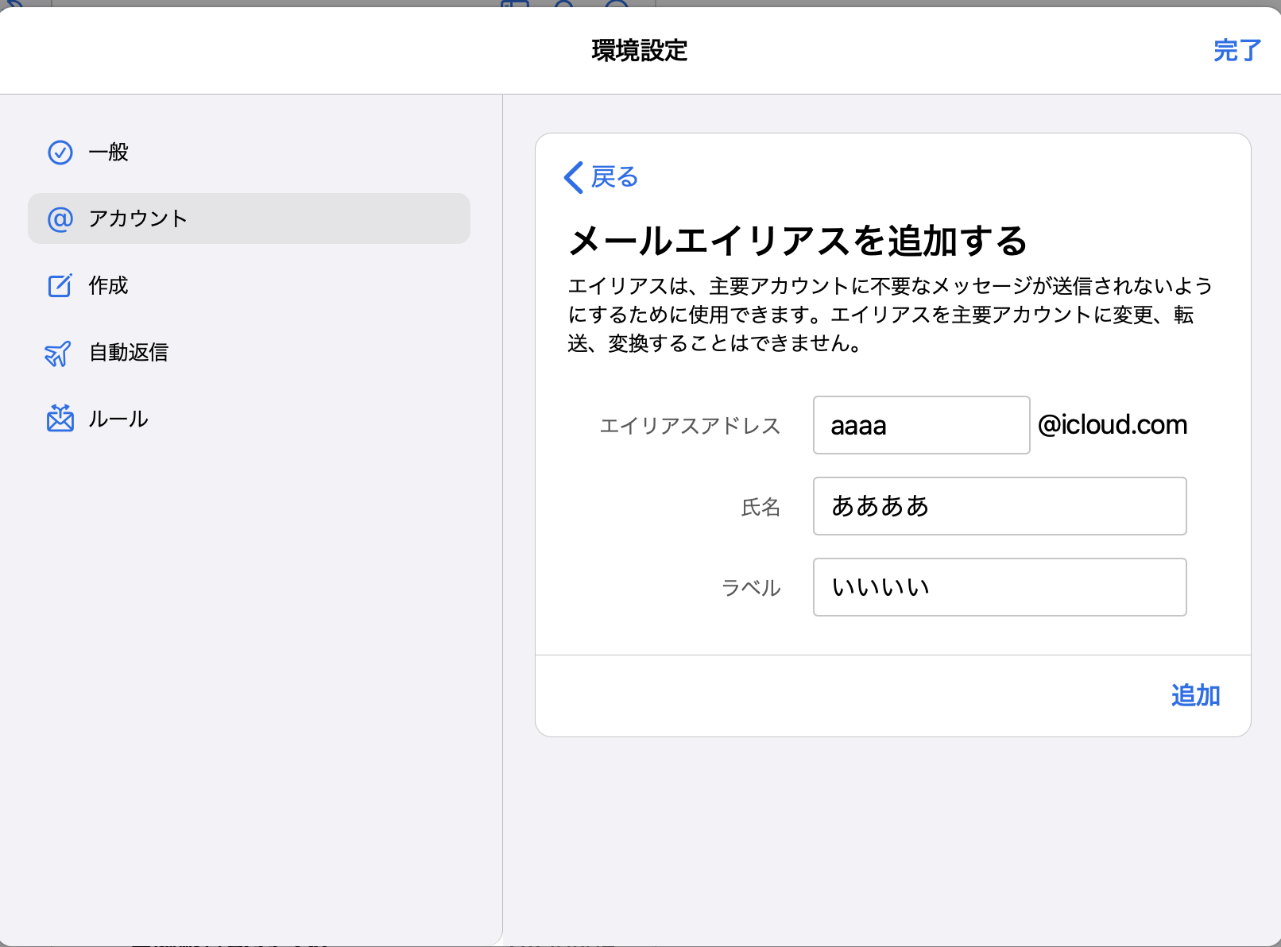Click the エイリアスアドレス field label
Viewport: 1281px width, 947px height.
[690, 426]
